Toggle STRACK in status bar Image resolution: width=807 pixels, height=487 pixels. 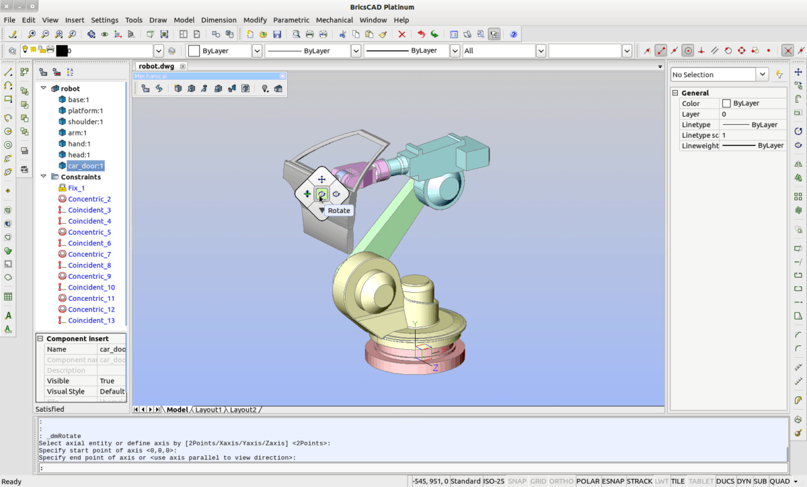tap(640, 481)
